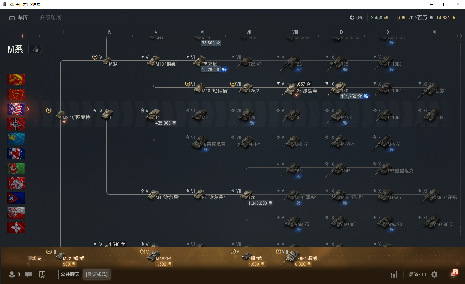Select the blue Sweden crowns flag
Image resolution: width=465 pixels, height=284 pixels.
pyautogui.click(x=16, y=139)
